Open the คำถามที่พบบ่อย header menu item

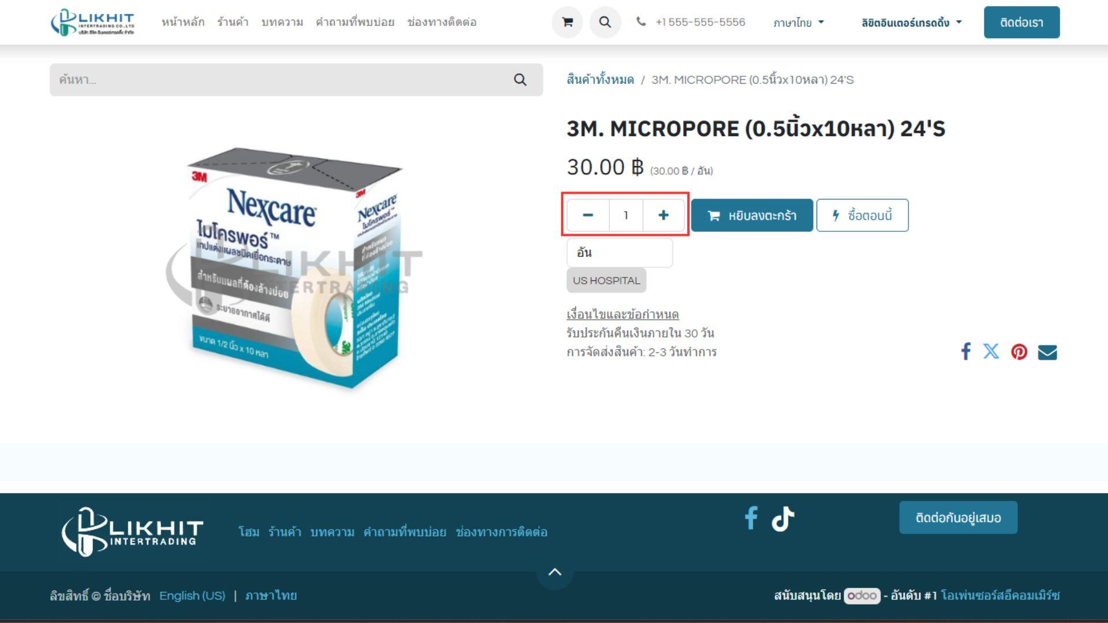point(355,22)
